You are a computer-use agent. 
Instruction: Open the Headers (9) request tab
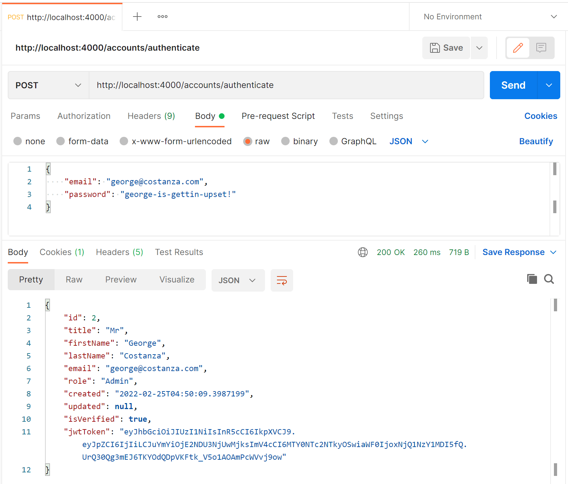(x=151, y=116)
